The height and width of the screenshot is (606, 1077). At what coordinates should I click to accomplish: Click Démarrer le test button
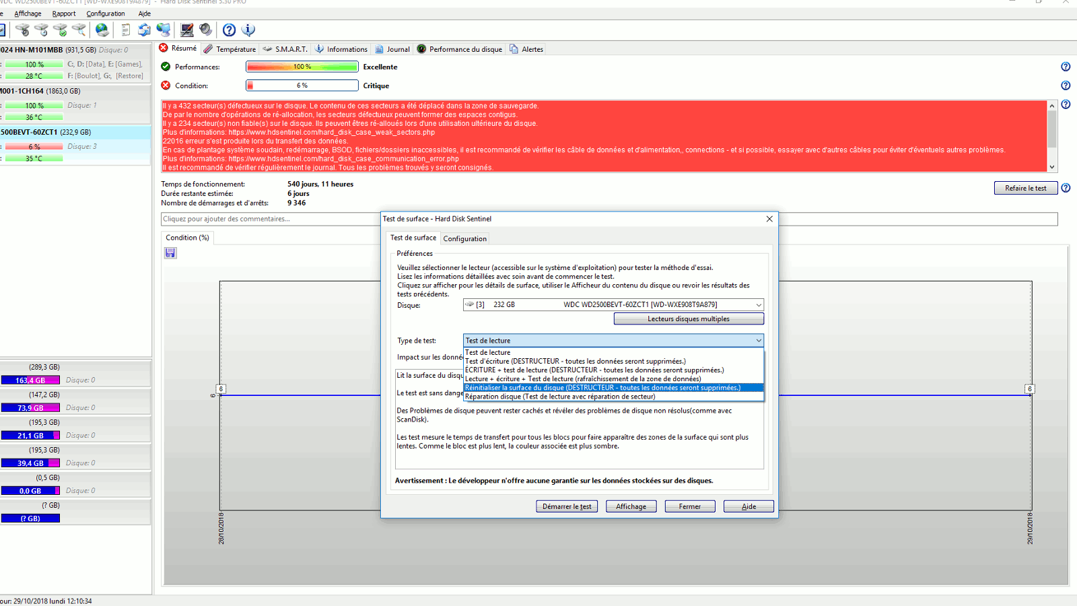(x=567, y=506)
